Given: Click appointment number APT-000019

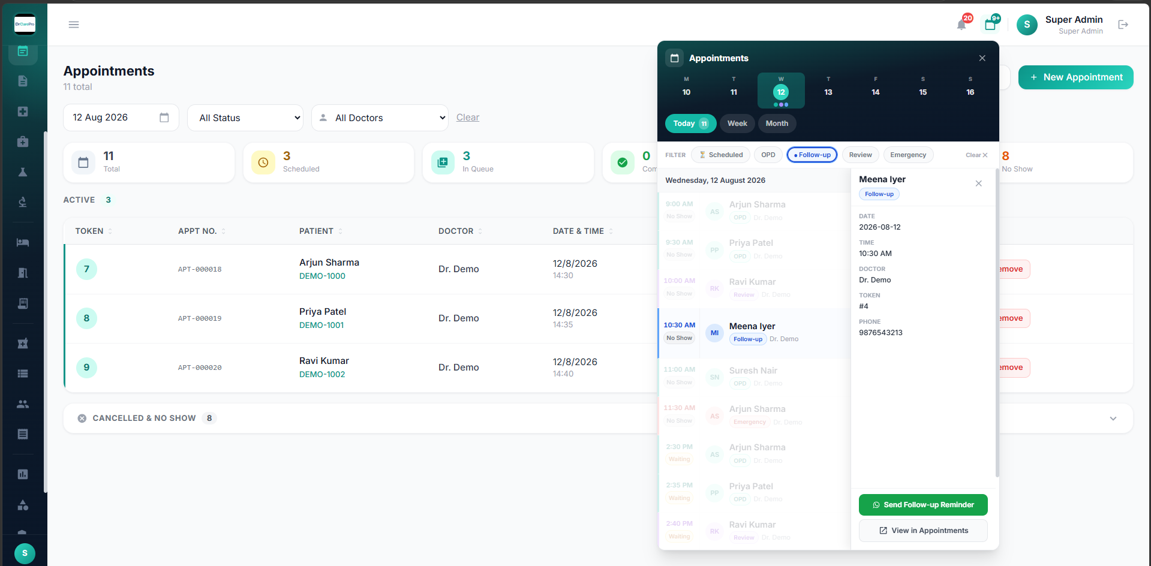Looking at the screenshot, I should [200, 318].
